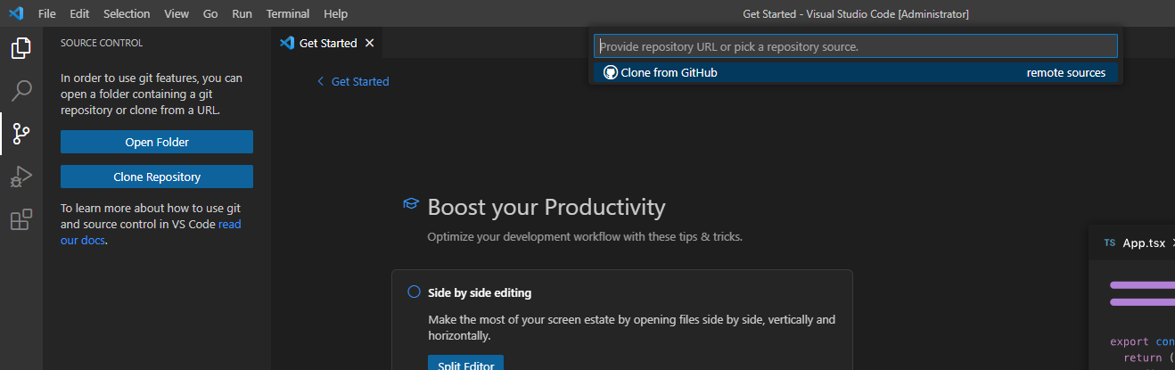Viewport: 1175px width, 370px height.
Task: Choose Clone from GitHub option
Action: click(x=855, y=73)
